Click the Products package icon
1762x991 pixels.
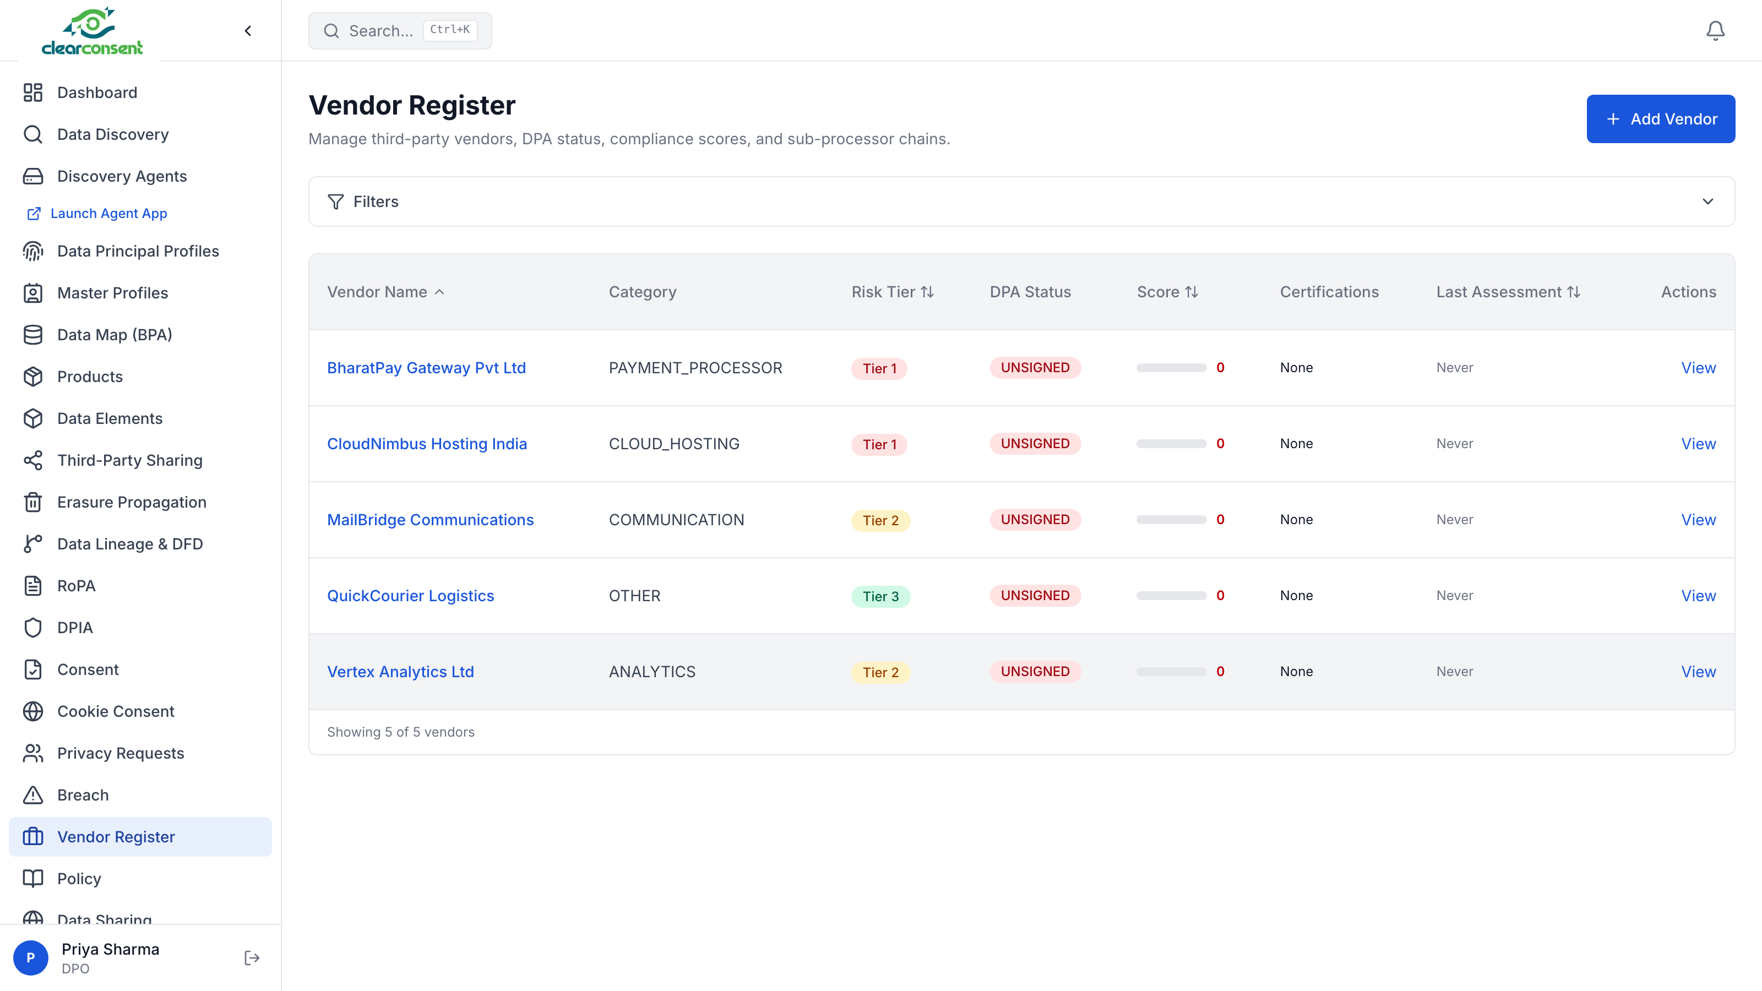click(33, 376)
